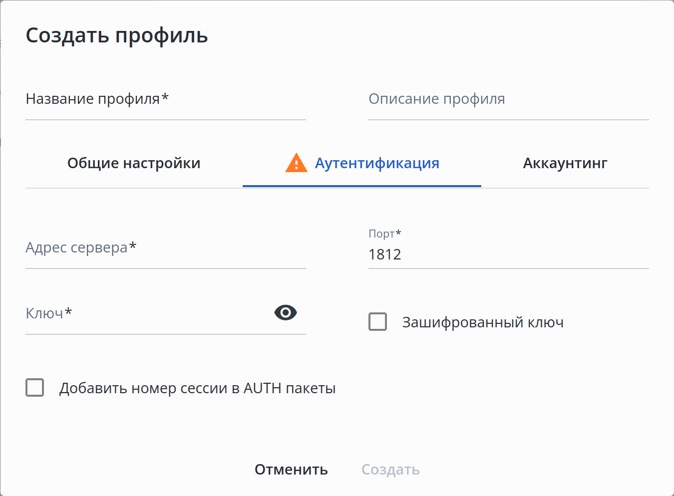674x496 pixels.
Task: Click the Создать профиль dialog heading
Action: 117,36
